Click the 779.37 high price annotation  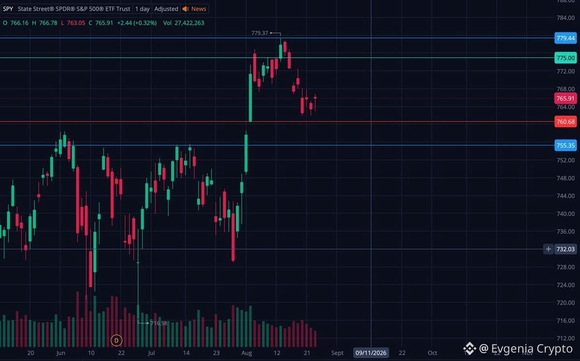tap(260, 33)
